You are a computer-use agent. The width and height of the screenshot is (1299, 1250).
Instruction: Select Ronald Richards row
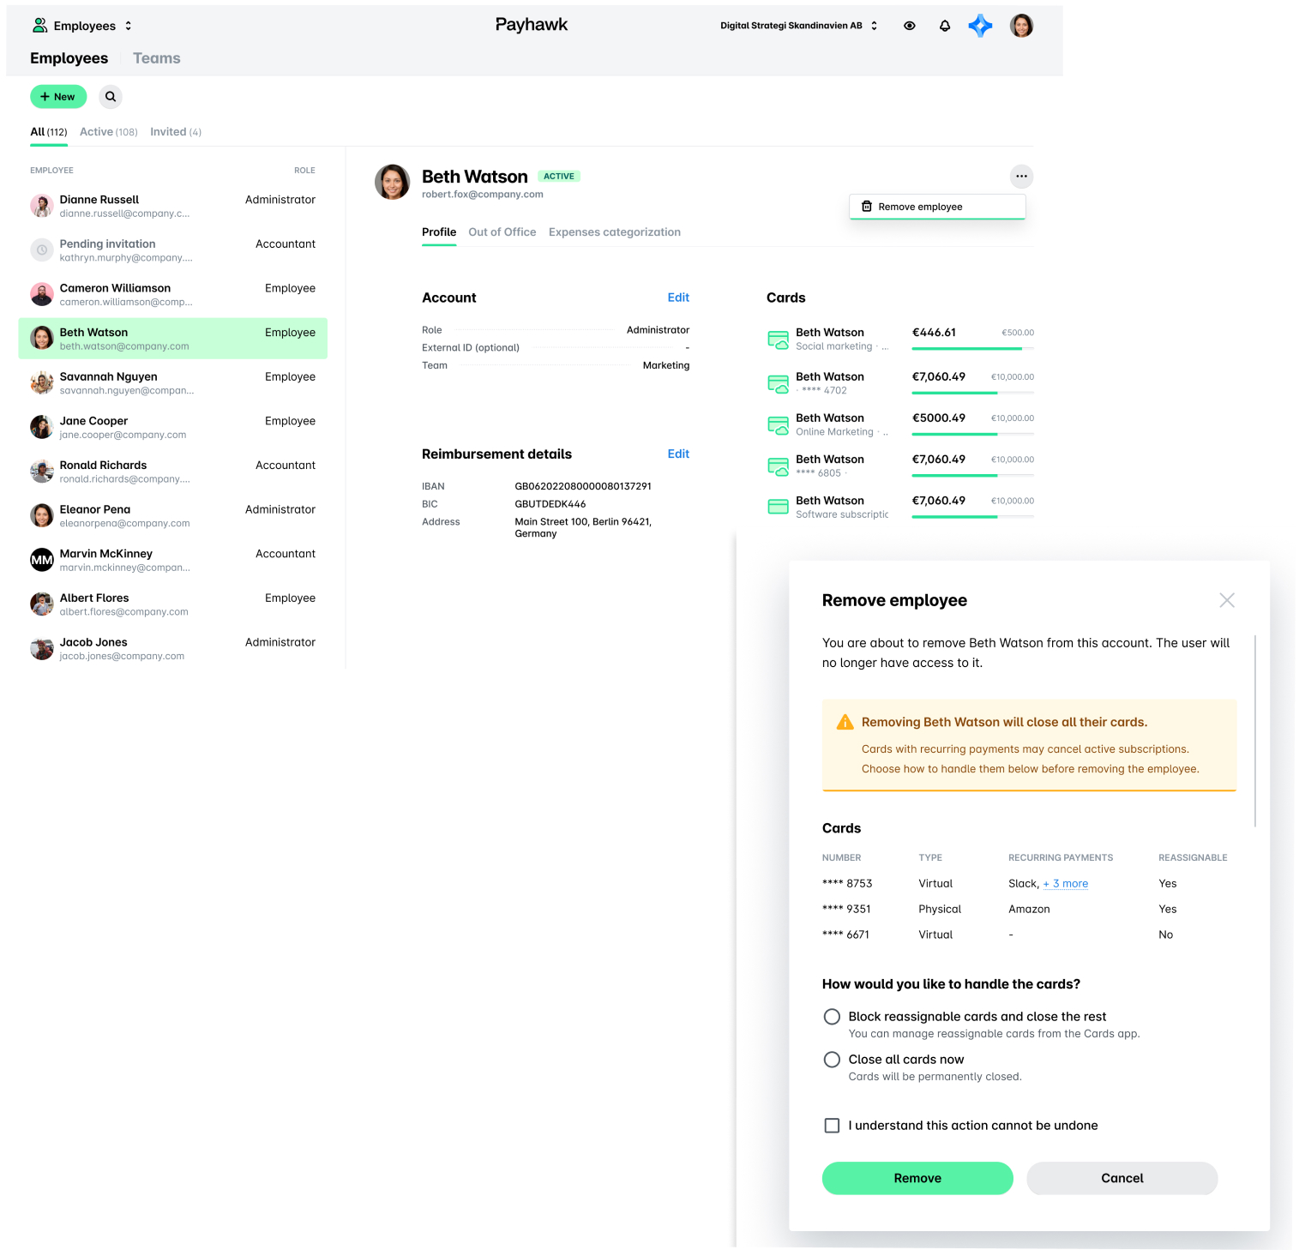(172, 472)
